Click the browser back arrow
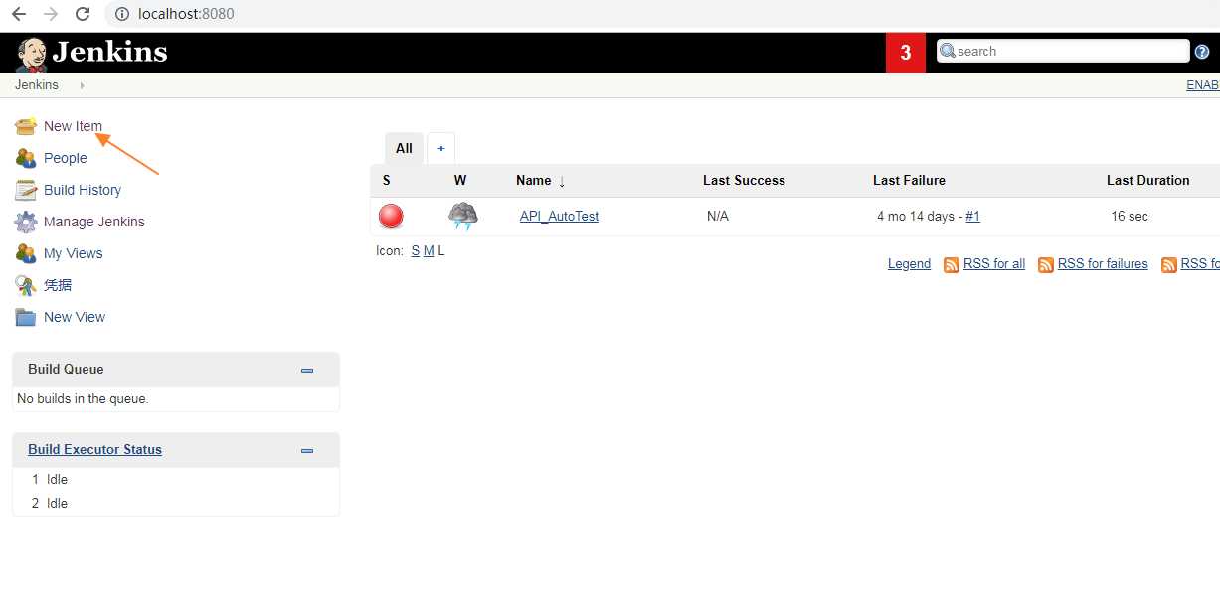 pyautogui.click(x=19, y=15)
